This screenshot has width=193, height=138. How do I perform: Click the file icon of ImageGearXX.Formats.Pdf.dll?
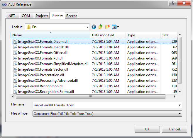tap(15, 58)
